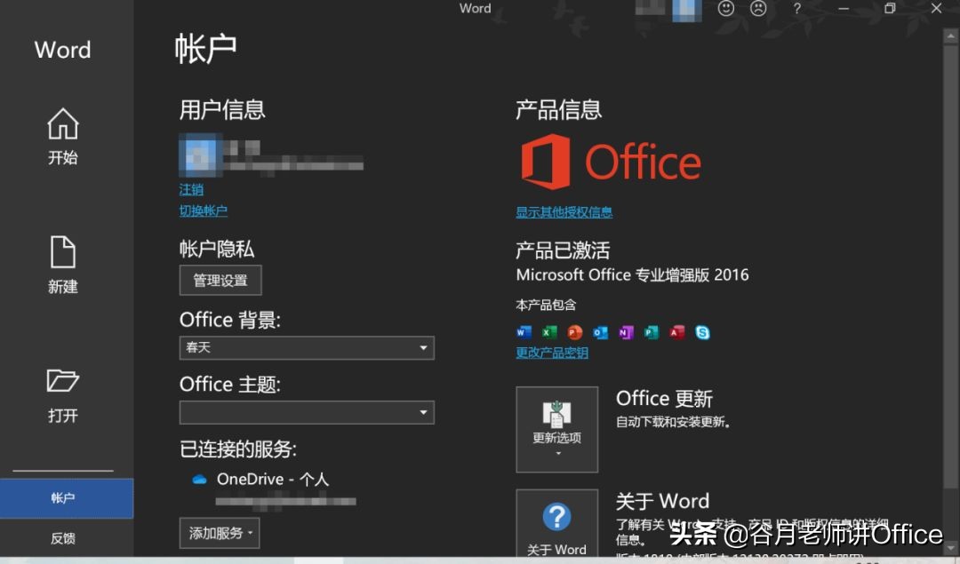This screenshot has width=960, height=564.
Task: Click the Access product icon
Action: click(x=677, y=332)
